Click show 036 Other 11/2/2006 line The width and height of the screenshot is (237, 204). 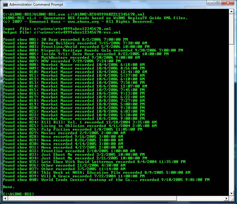point(64,165)
